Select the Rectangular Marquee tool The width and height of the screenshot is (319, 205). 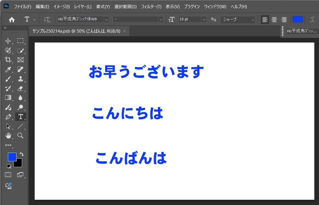tap(20, 41)
